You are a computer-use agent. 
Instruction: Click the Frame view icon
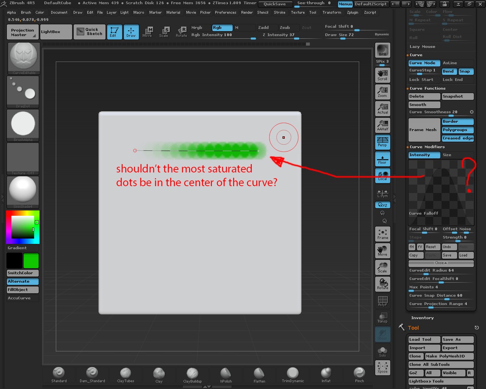[x=382, y=234]
